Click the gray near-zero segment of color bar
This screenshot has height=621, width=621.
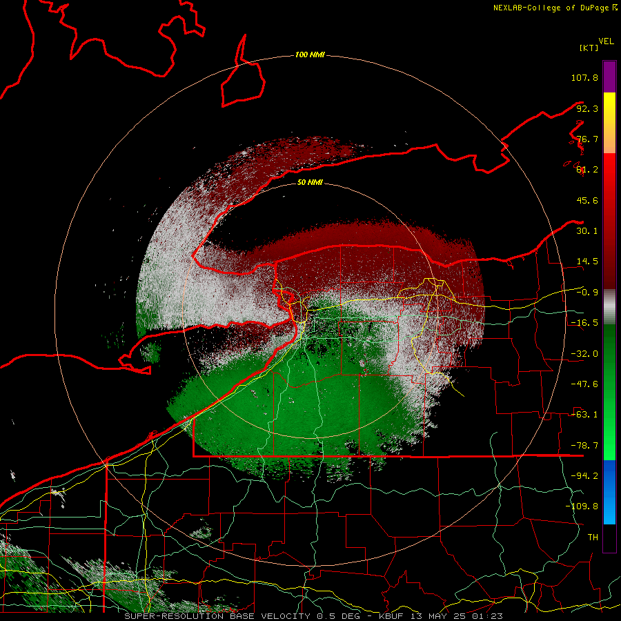click(609, 307)
